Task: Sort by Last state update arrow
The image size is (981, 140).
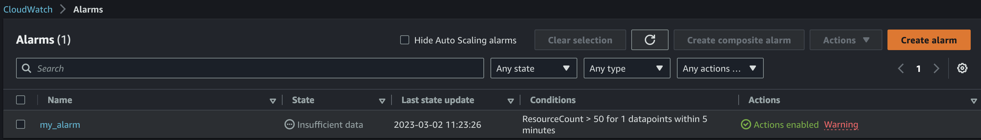Action: [511, 101]
